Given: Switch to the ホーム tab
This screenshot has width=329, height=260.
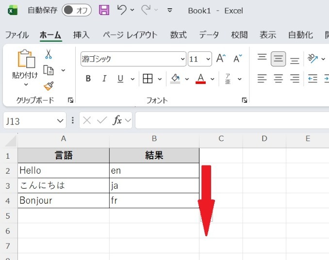Looking at the screenshot, I should point(50,35).
